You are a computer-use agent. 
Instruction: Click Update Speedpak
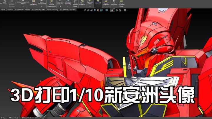click(x=106, y=3)
